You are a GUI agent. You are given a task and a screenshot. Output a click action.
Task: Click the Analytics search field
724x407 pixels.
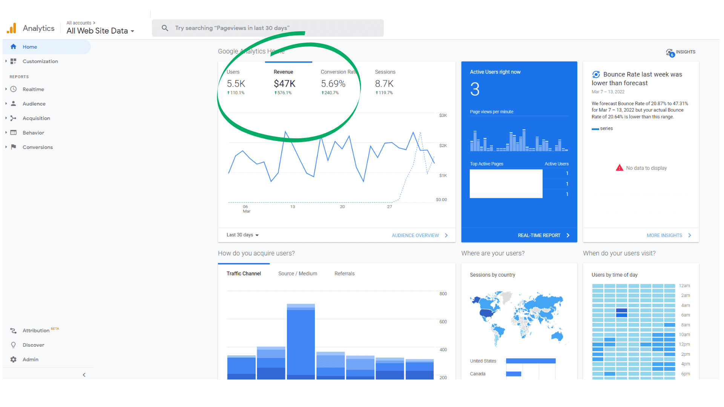pos(268,28)
